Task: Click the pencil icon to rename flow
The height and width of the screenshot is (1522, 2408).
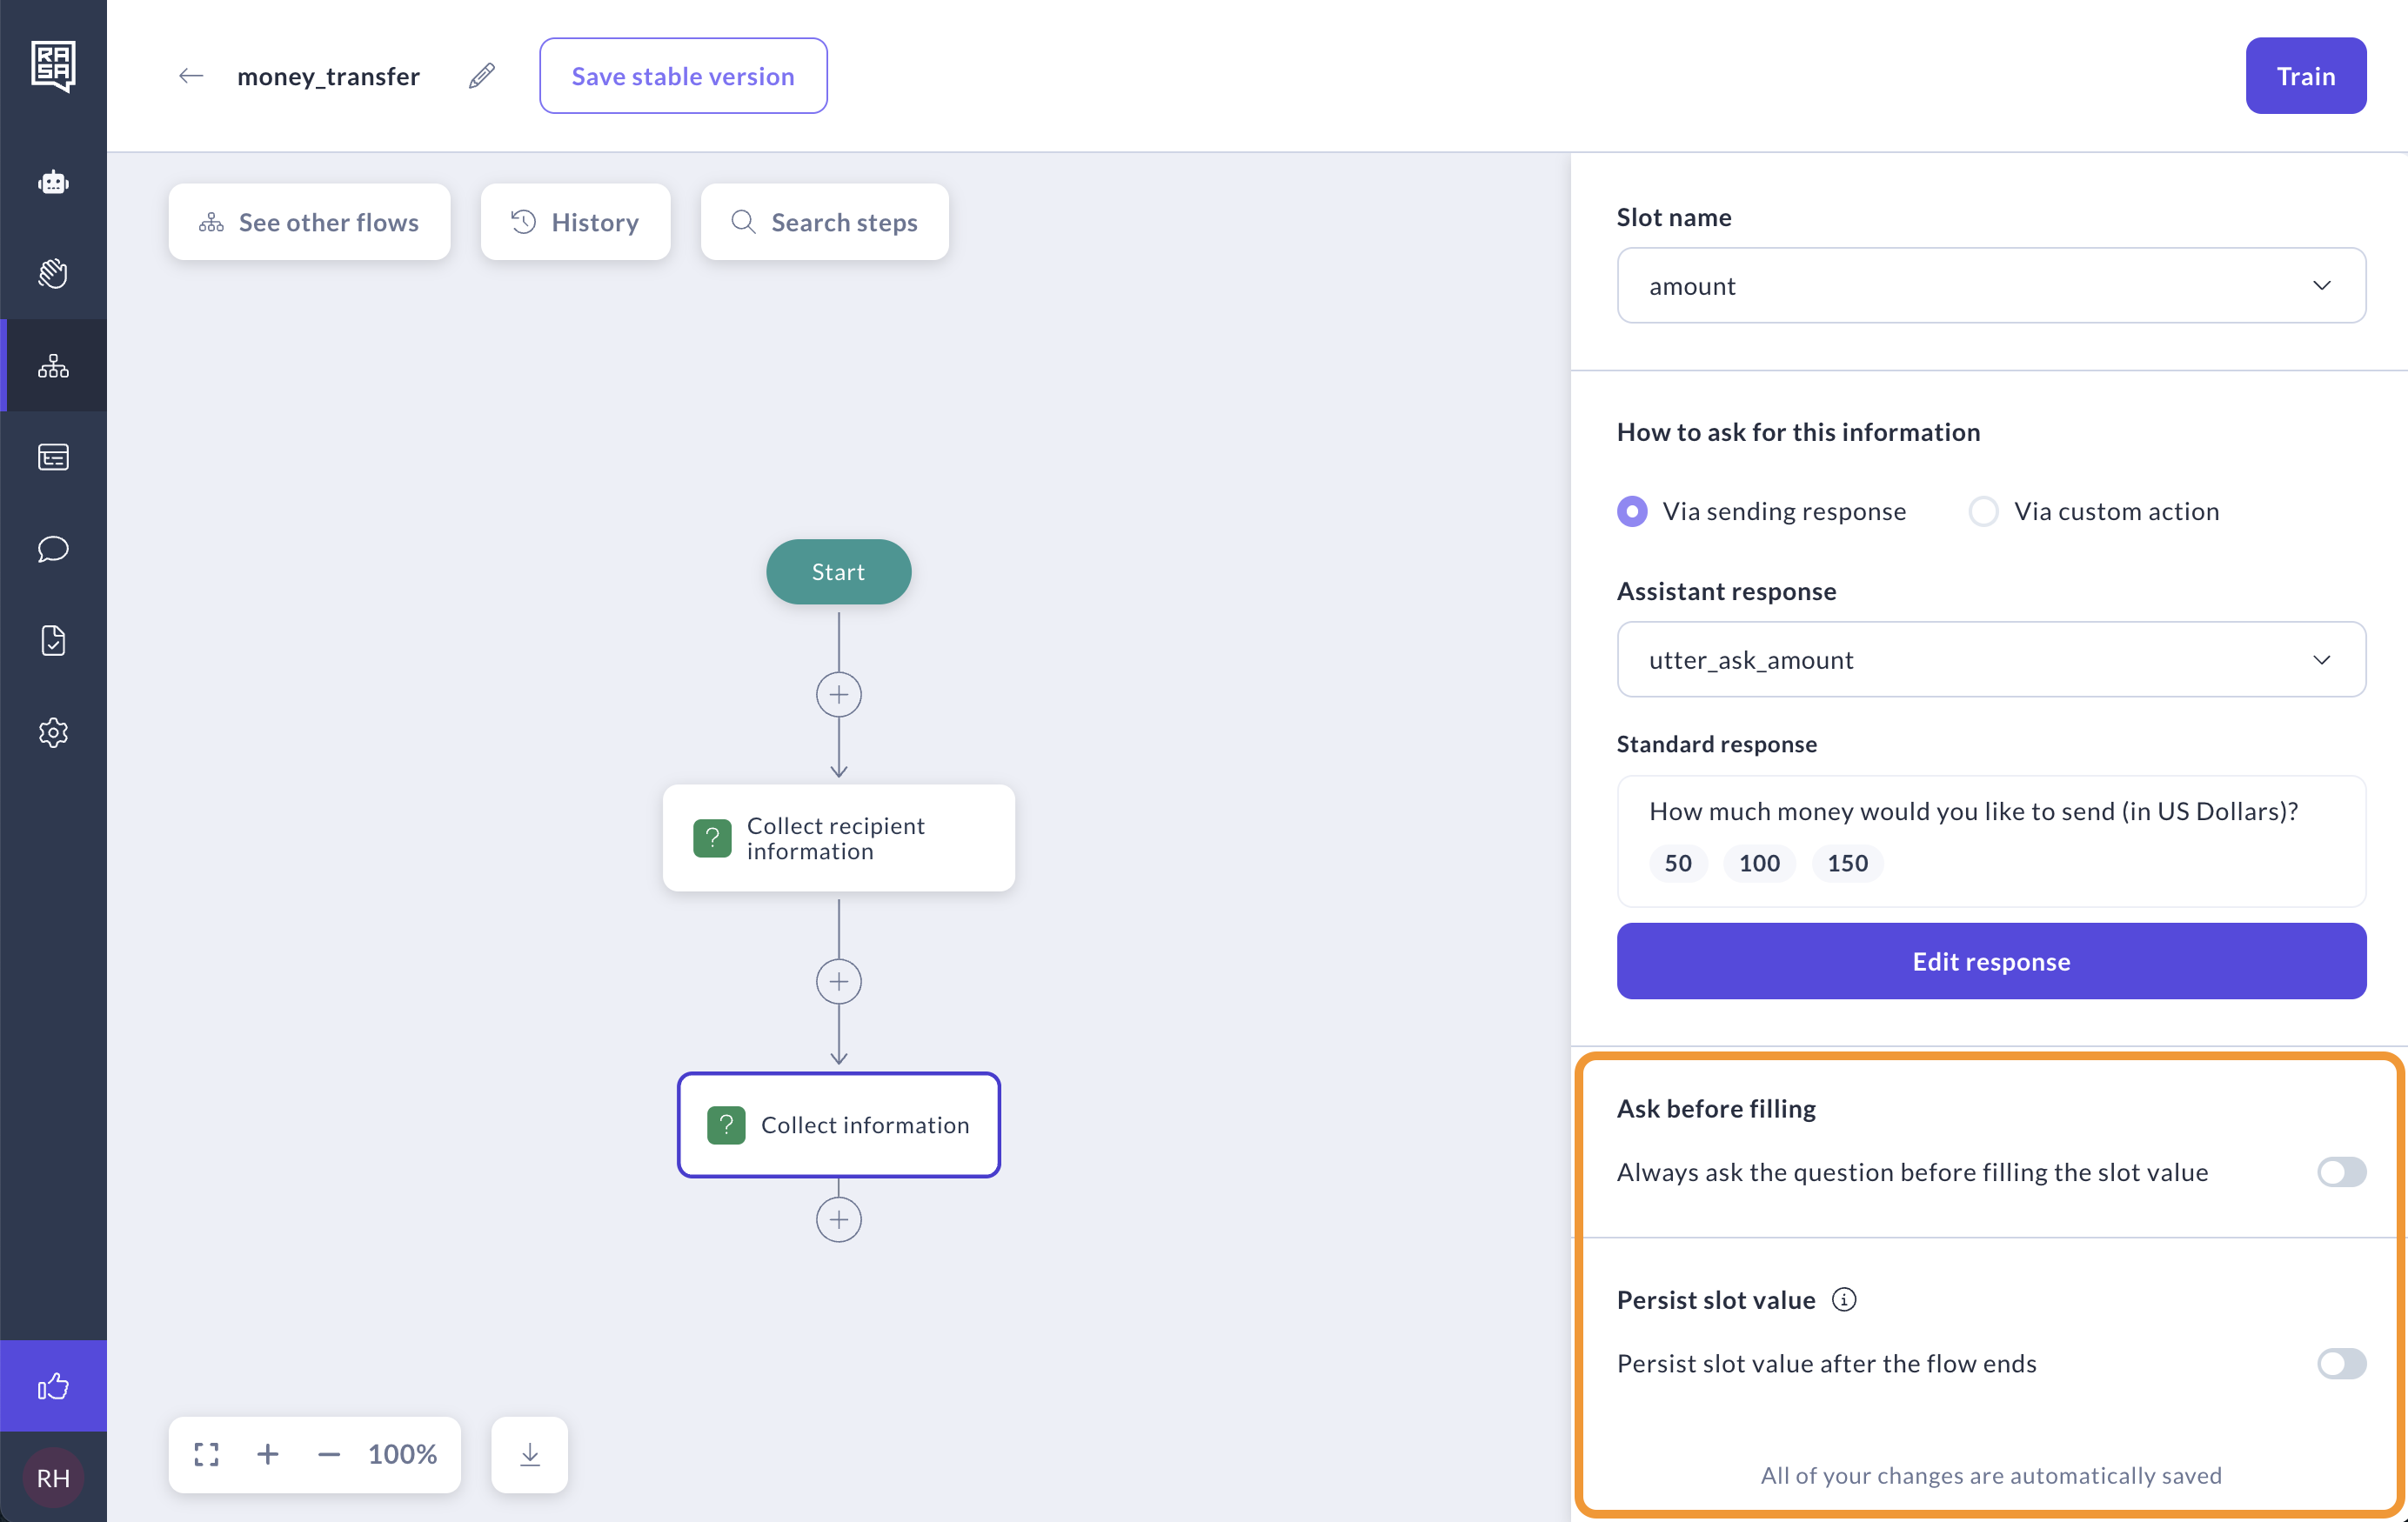Action: tap(481, 76)
